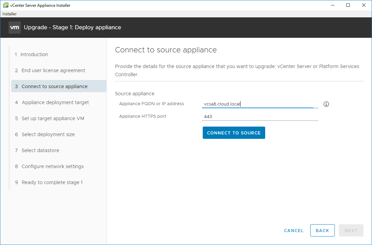372x245 pixels.
Task: Maximize the installer window
Action: point(348,5)
